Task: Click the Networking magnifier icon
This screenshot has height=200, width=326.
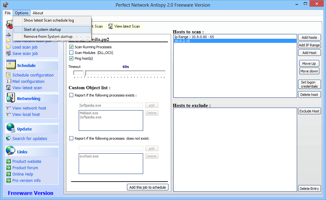Action: pos(10,97)
